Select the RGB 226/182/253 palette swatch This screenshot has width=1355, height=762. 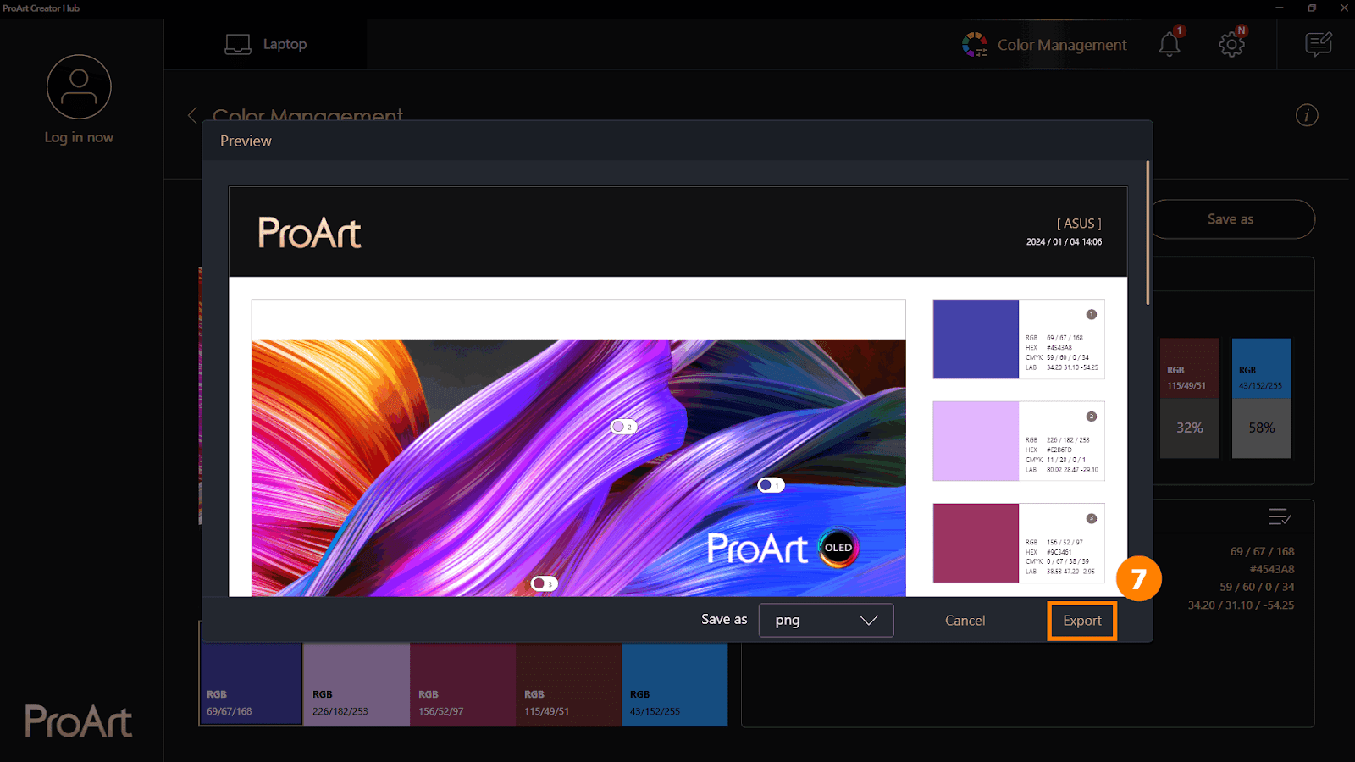[357, 684]
